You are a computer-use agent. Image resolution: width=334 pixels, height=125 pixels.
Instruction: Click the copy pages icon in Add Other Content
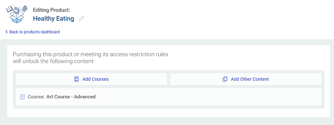225,79
